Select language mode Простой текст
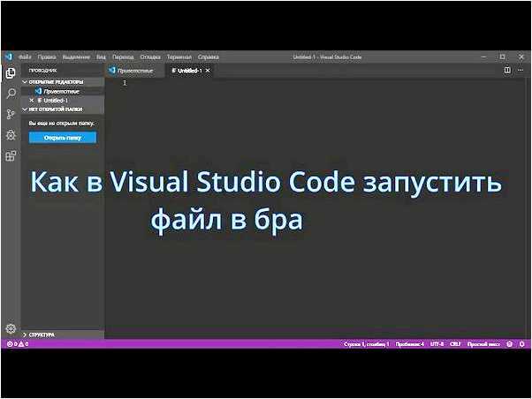532x399 pixels. coord(483,343)
